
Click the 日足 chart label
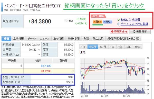tap(82, 52)
